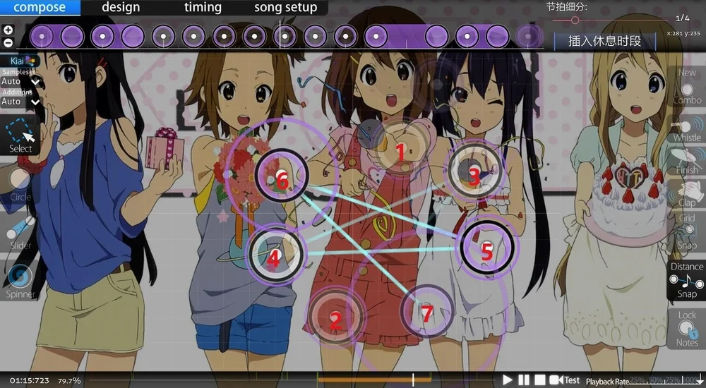Zoom out the object timeline with minus
The image size is (706, 388).
point(8,43)
